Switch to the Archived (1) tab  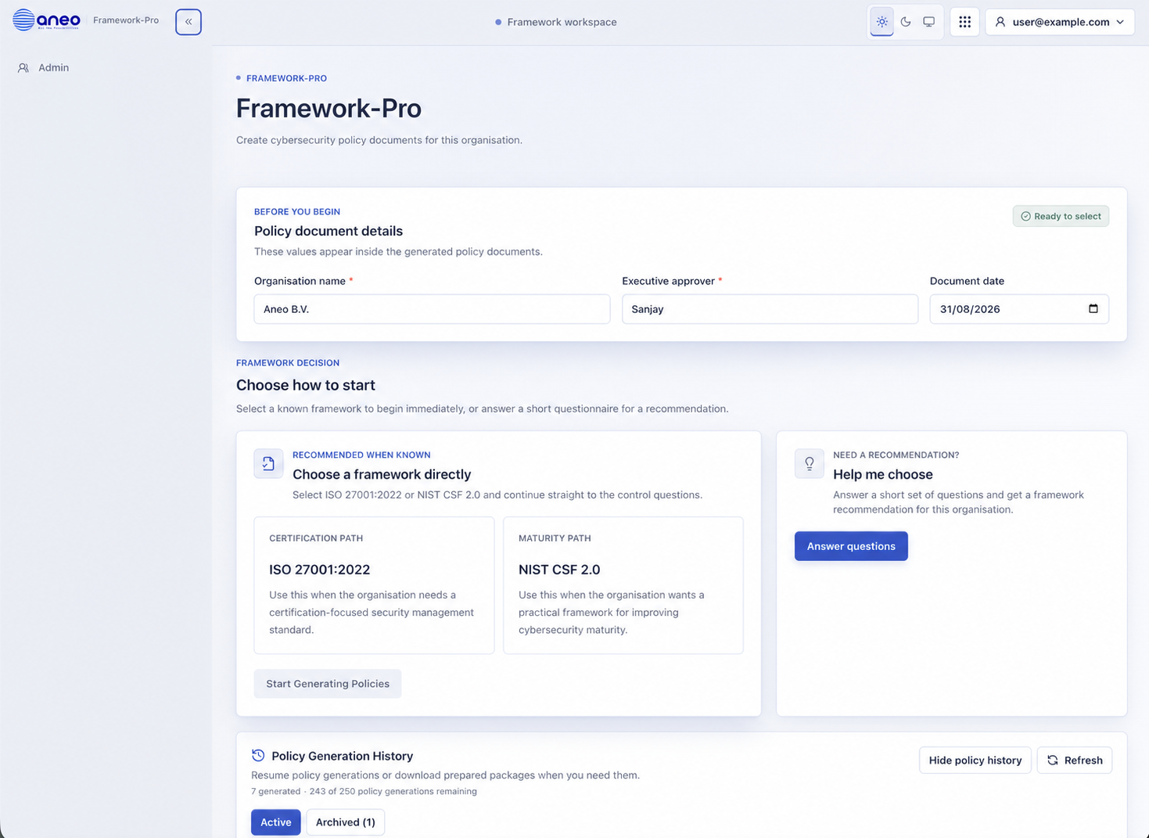(346, 822)
